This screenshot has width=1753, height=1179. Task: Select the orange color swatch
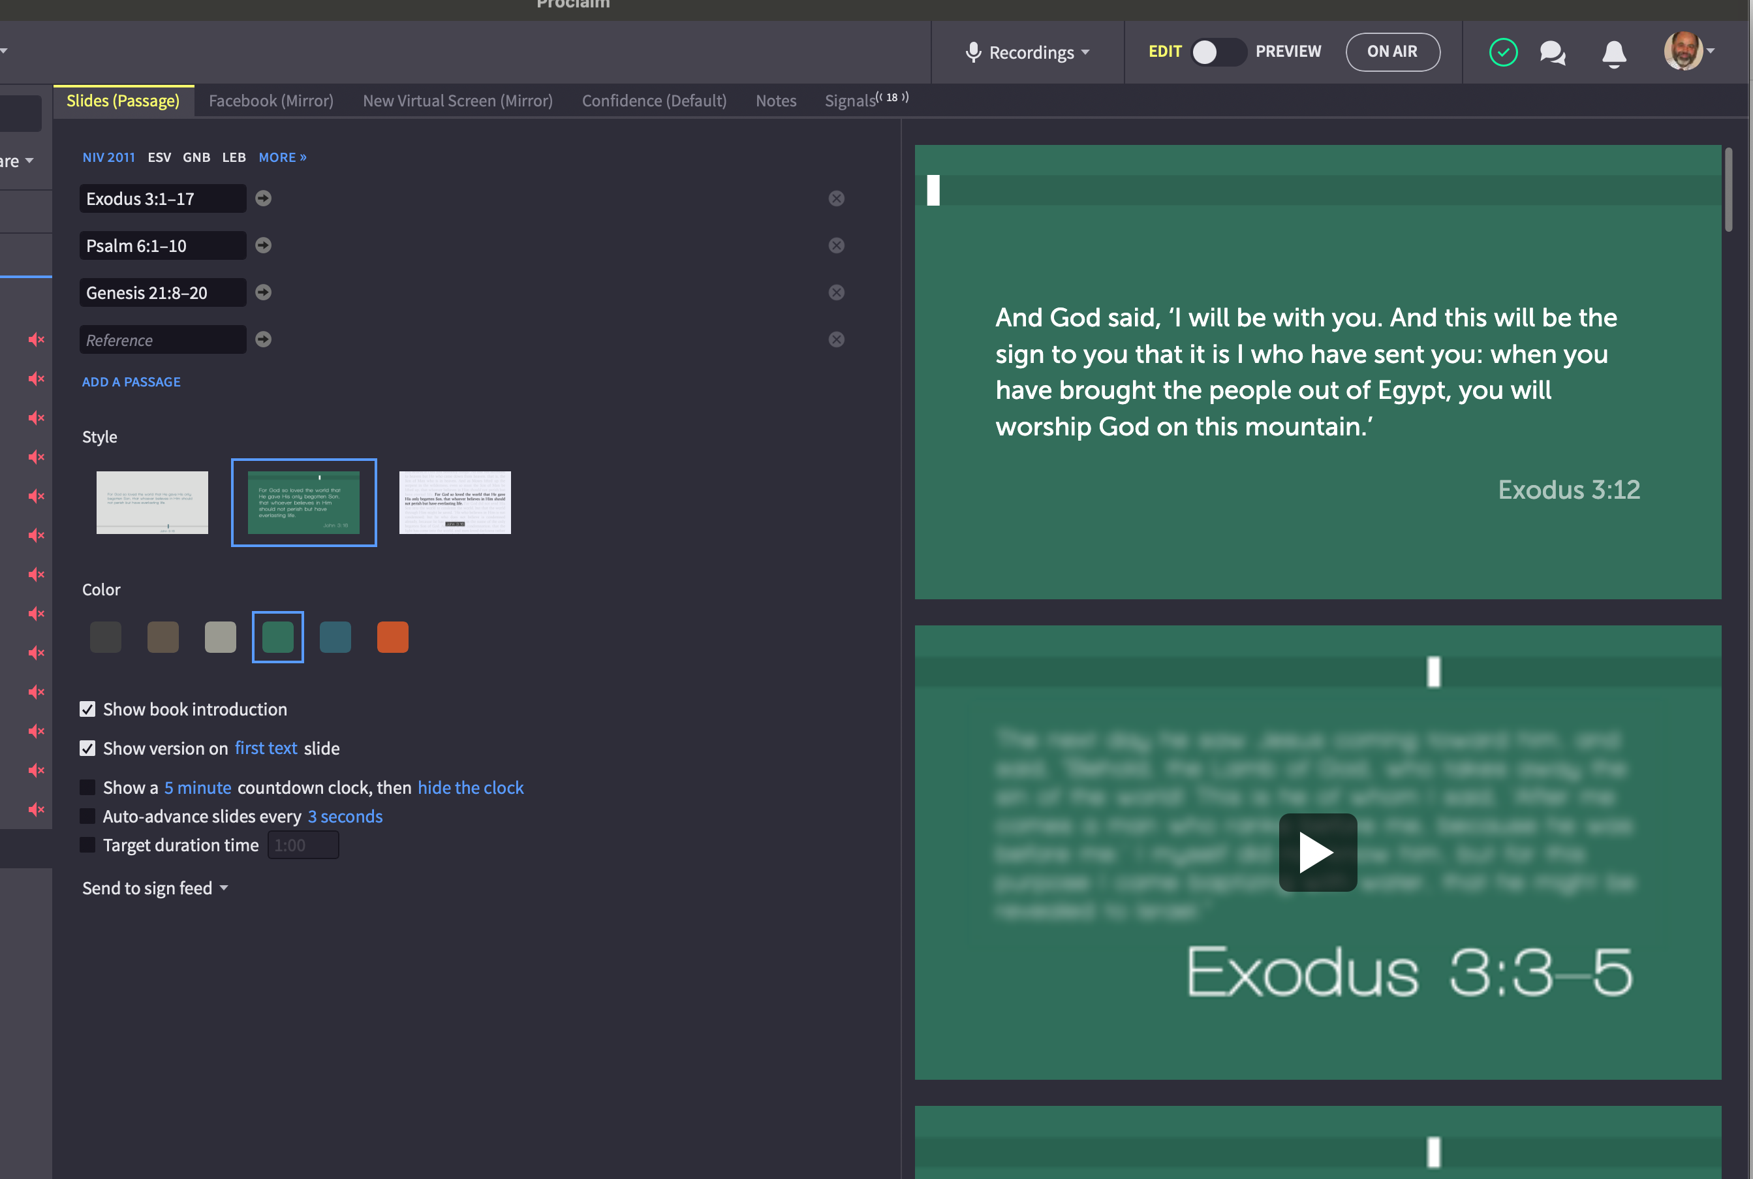[392, 638]
